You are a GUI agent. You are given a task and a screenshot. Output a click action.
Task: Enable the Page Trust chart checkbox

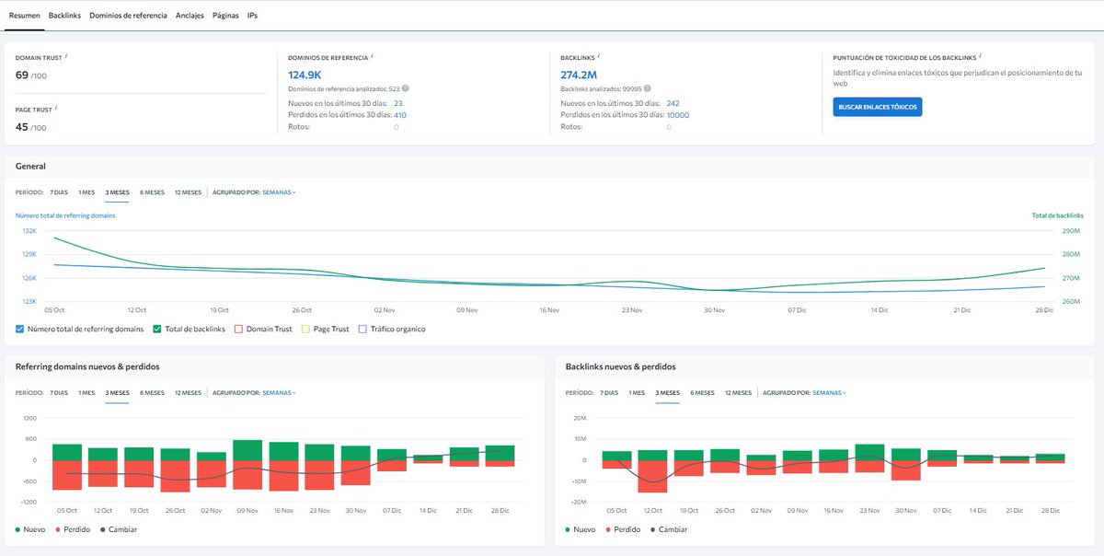pos(305,329)
